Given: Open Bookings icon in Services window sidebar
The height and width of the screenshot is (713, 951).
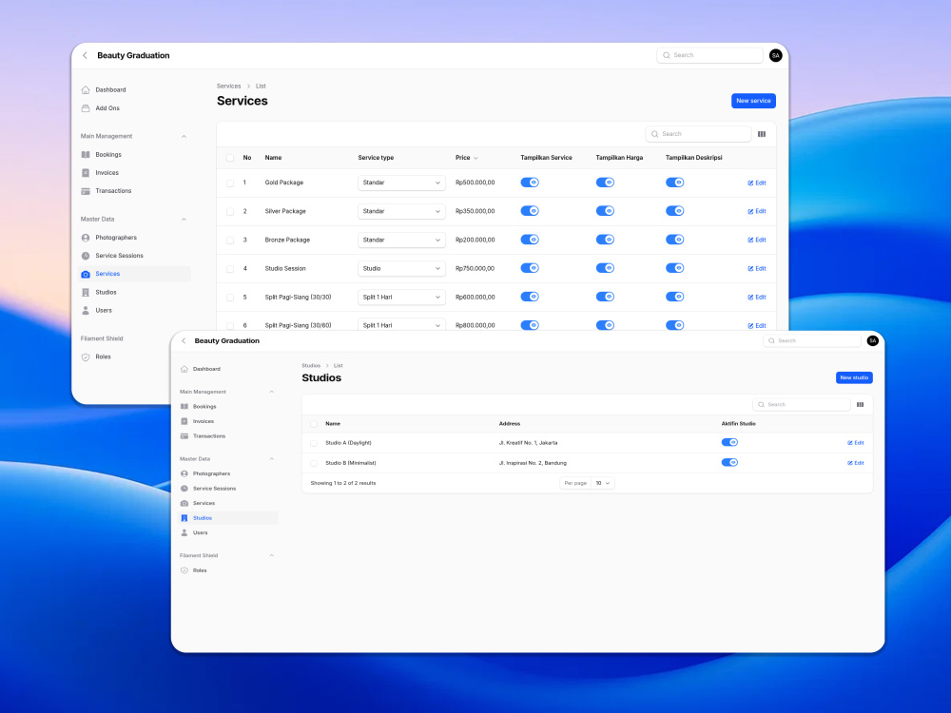Looking at the screenshot, I should 86,155.
